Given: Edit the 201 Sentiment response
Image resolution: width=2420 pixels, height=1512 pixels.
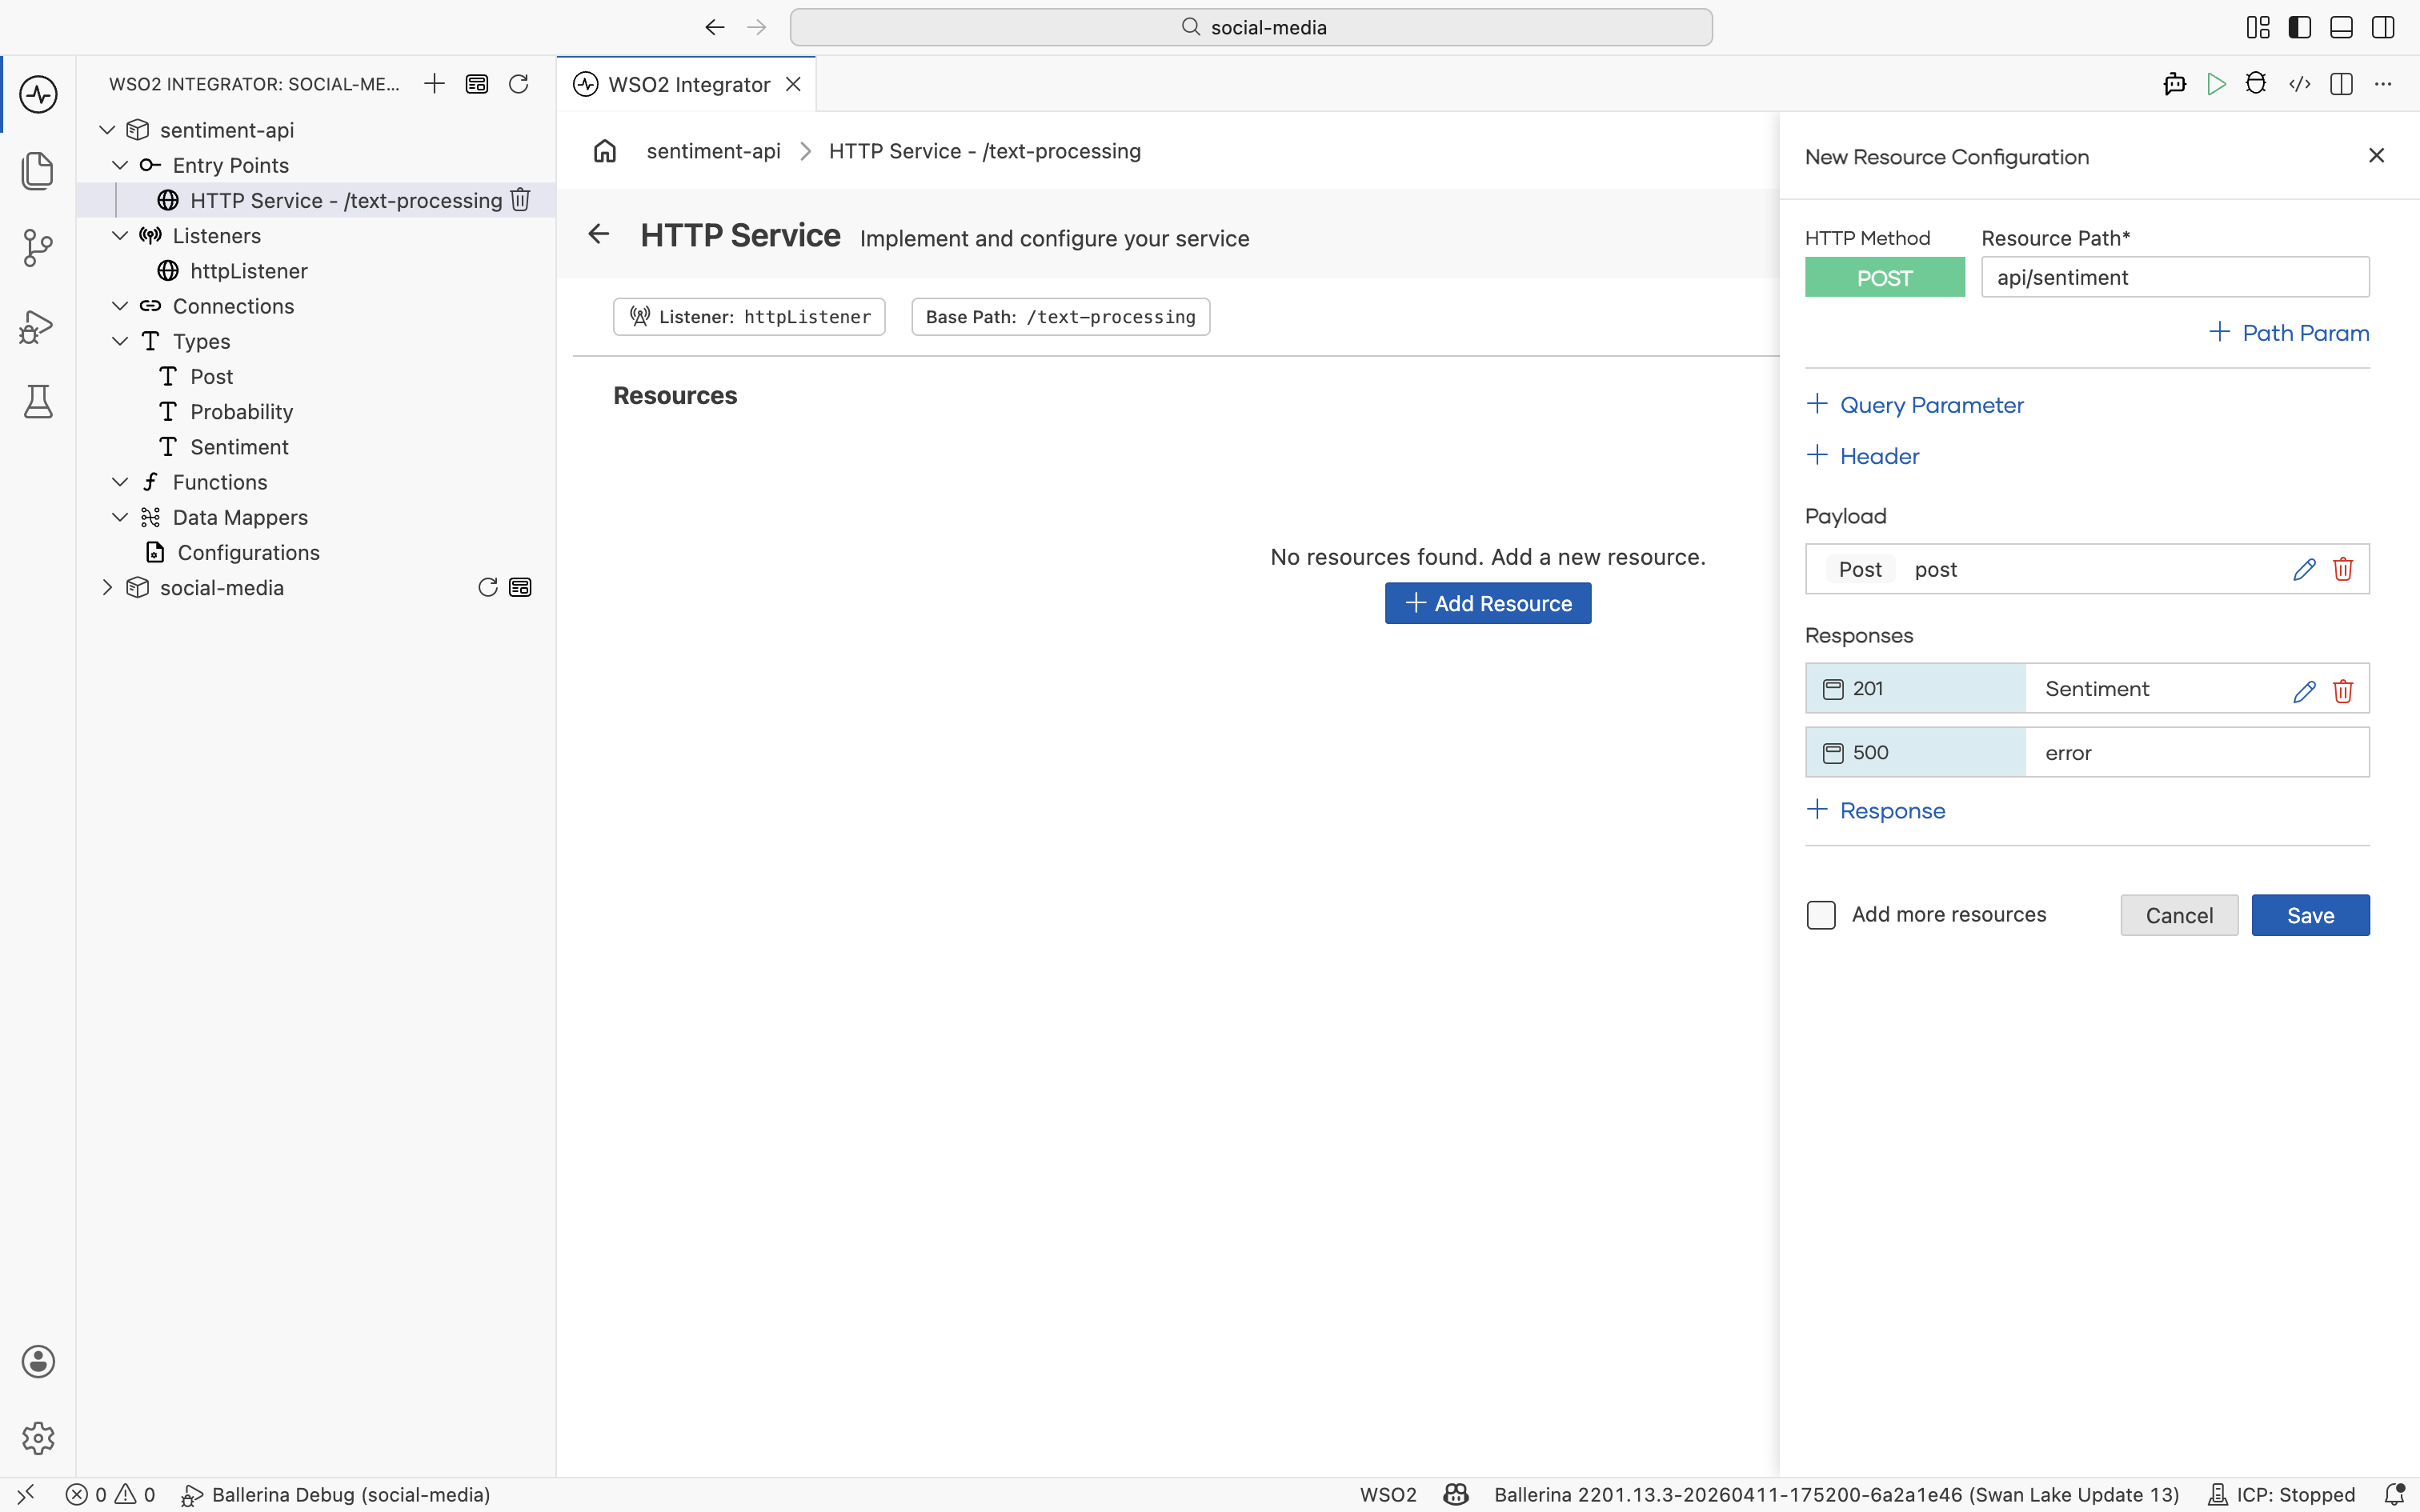Looking at the screenshot, I should (2304, 691).
